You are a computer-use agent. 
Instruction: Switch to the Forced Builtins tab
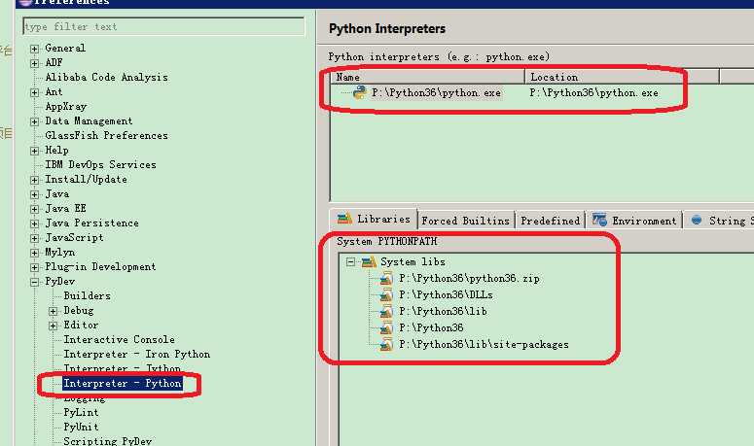point(465,221)
